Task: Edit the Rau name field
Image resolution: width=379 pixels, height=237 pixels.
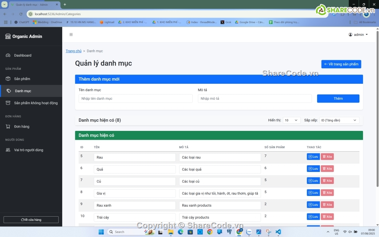Action: point(134,158)
